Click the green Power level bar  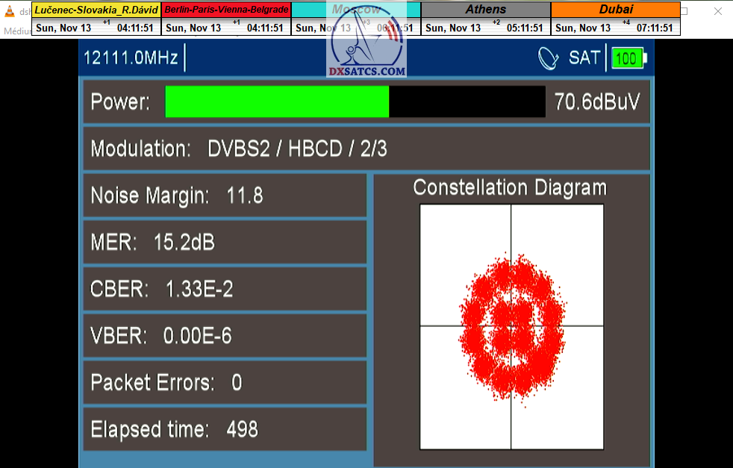[277, 102]
